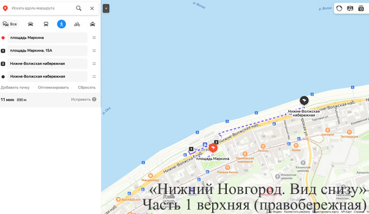Select the taxi route mode icon

(92, 24)
